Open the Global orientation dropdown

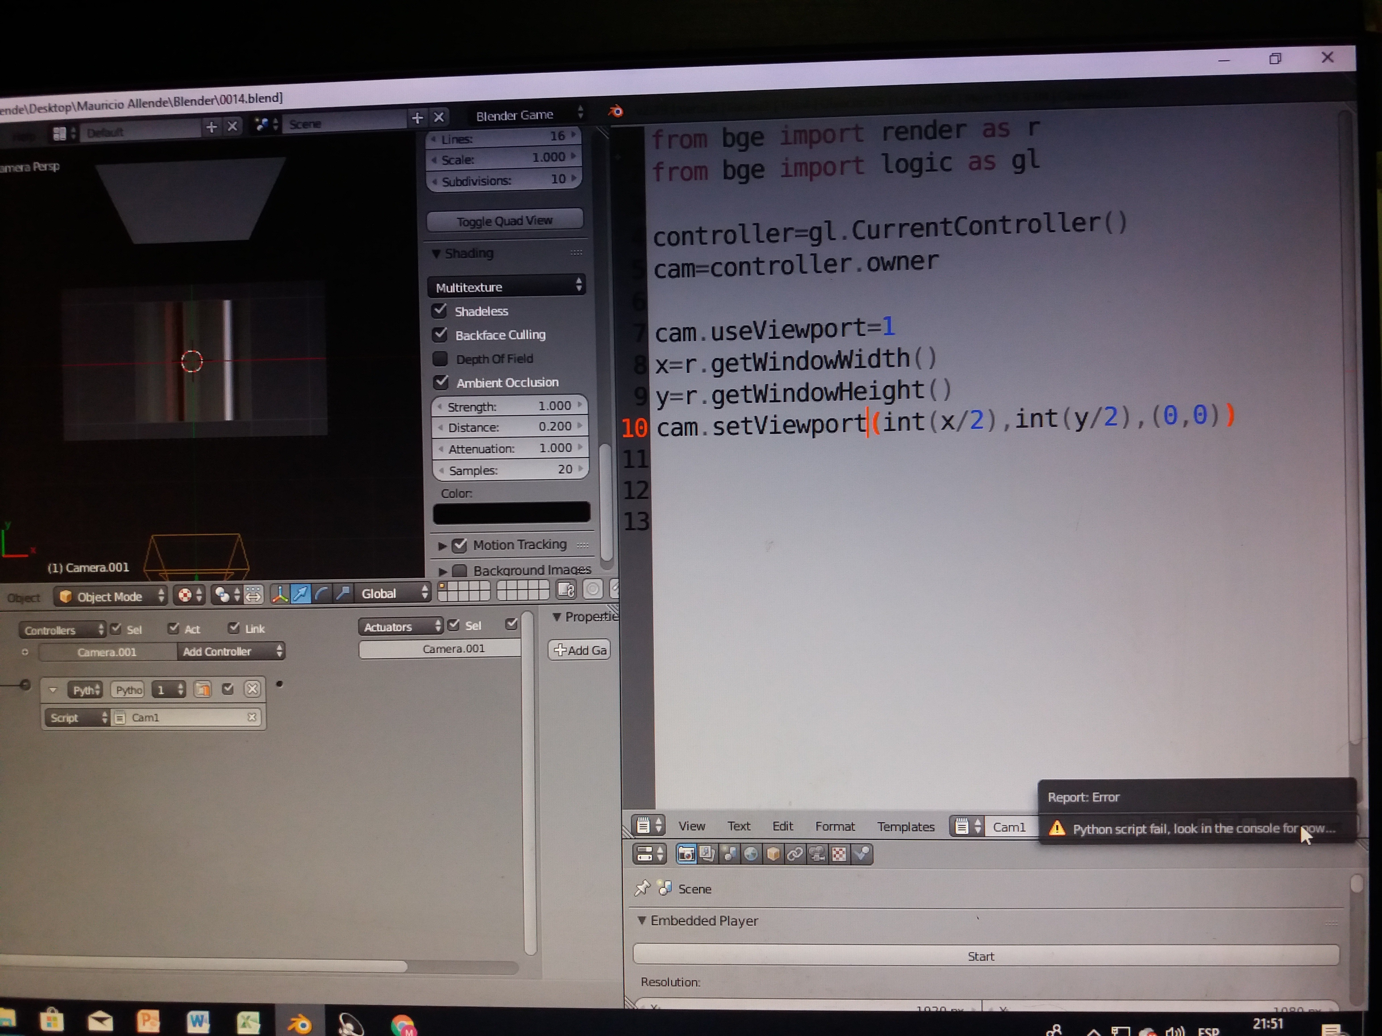392,593
